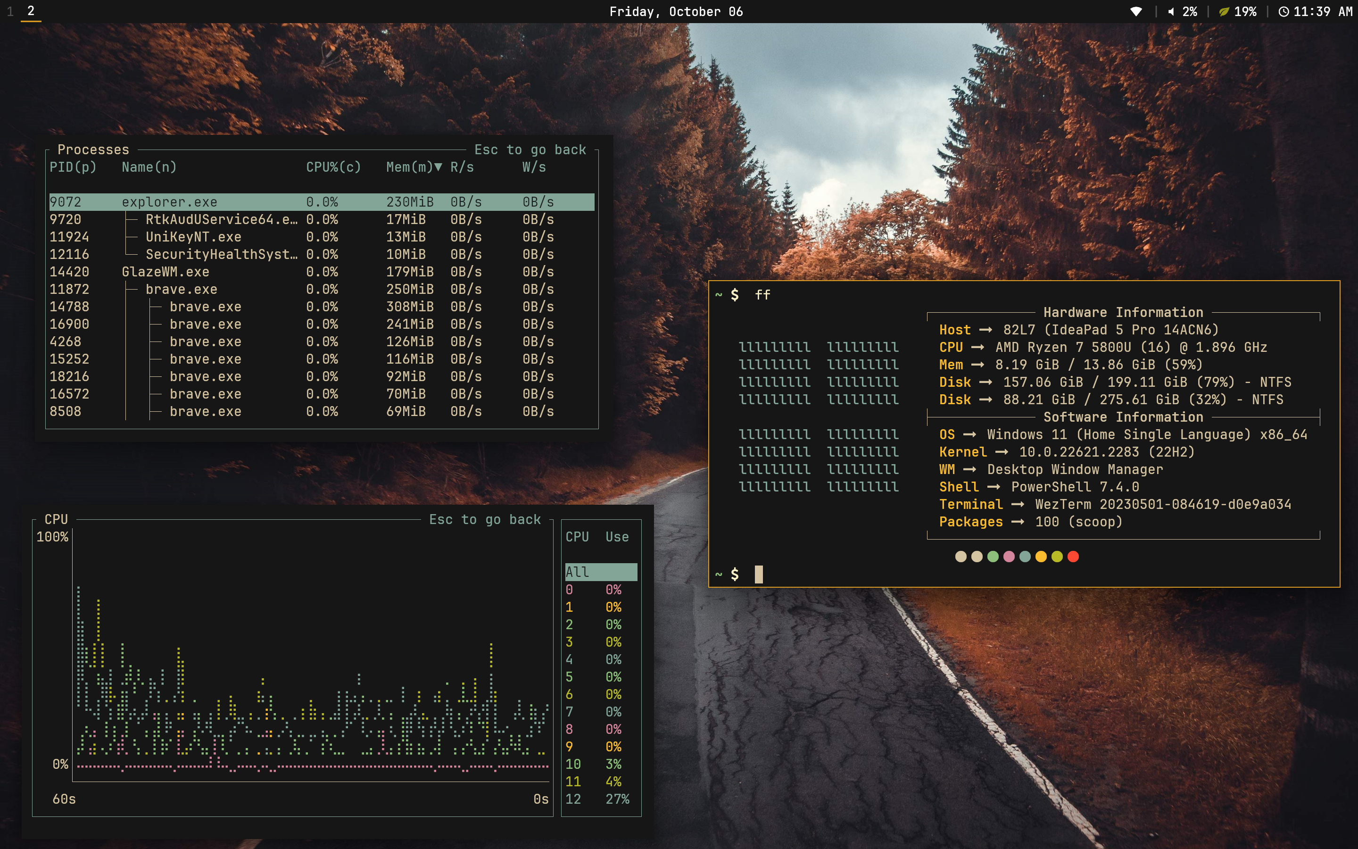Click 'Esc to go back' in CPU panel
The height and width of the screenshot is (849, 1358).
485,520
